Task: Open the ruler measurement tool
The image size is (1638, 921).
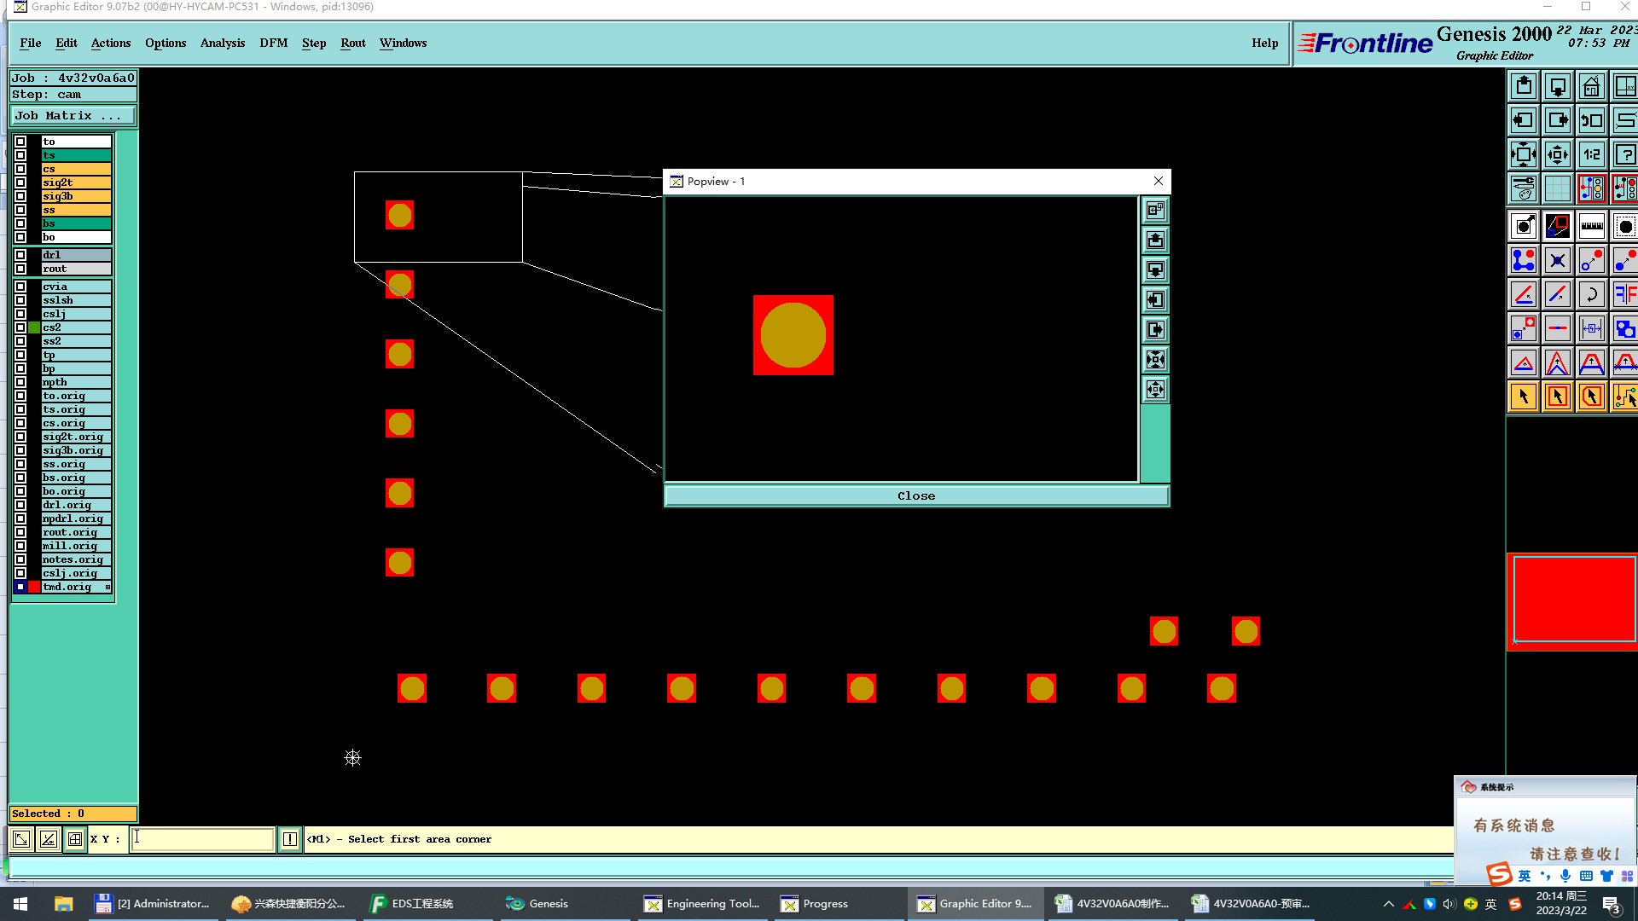Action: coord(1591,227)
